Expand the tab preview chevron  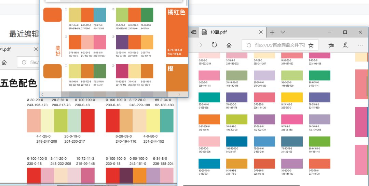283,32
